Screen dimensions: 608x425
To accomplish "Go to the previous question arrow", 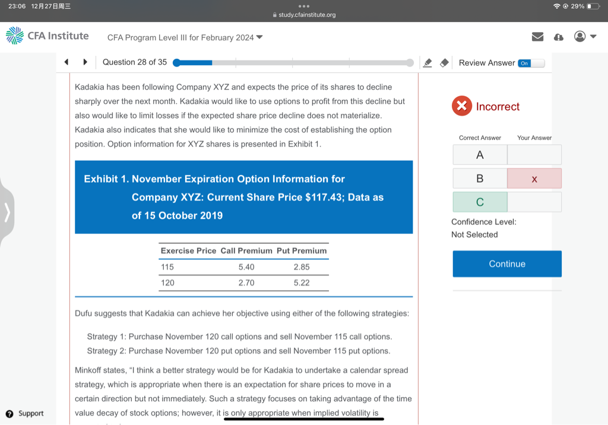I will (66, 62).
